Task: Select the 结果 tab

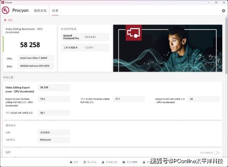Action: (x=55, y=11)
